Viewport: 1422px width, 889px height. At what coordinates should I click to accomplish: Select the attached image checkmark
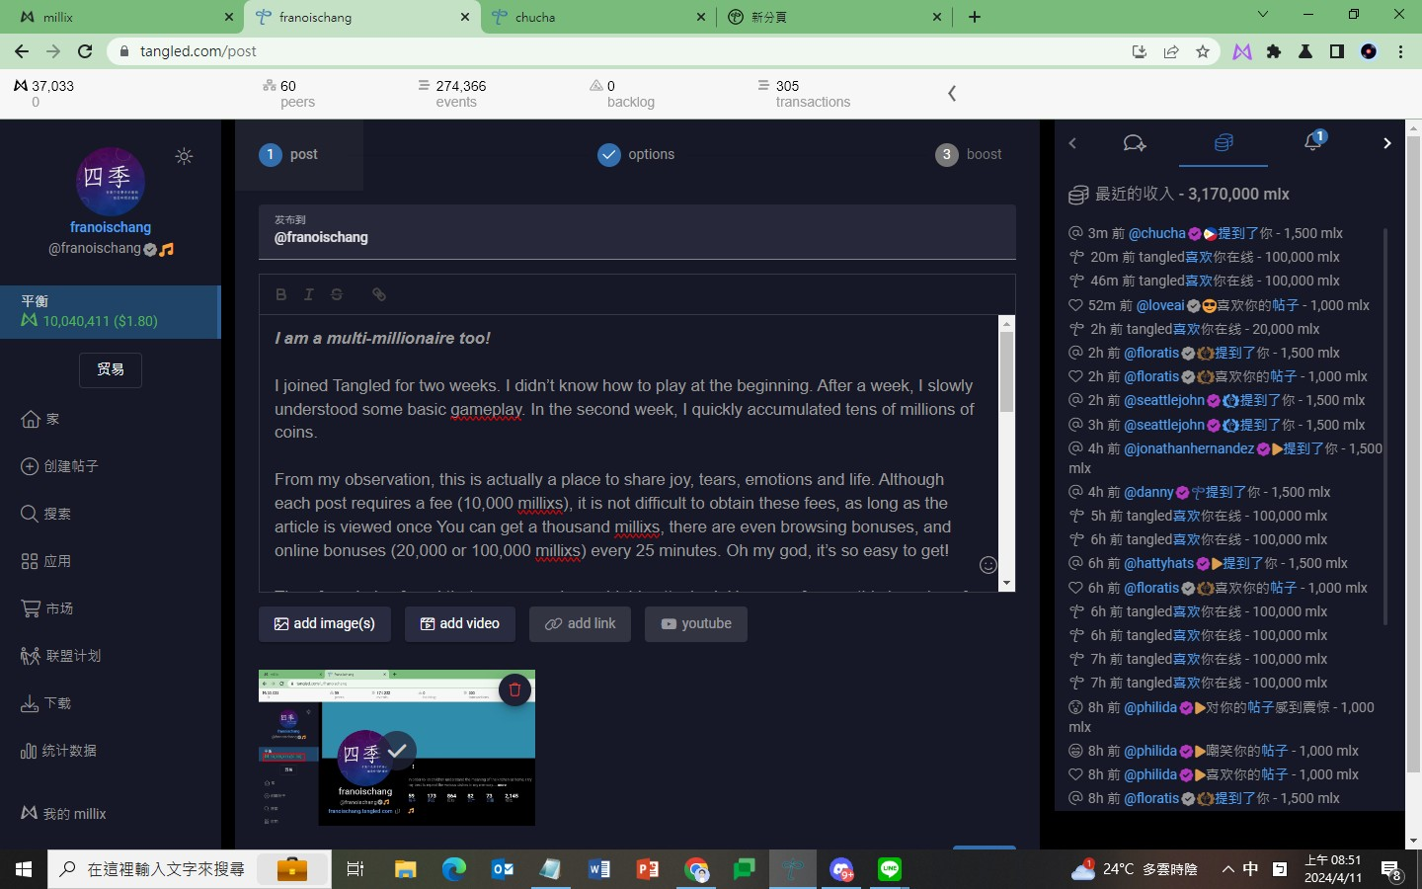(397, 751)
